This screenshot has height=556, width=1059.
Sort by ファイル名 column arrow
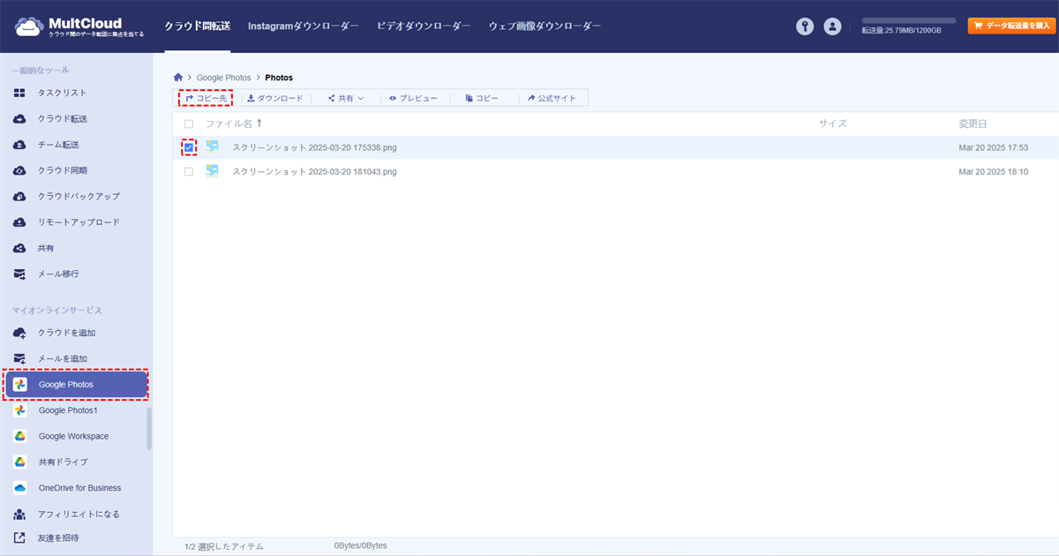click(x=259, y=124)
